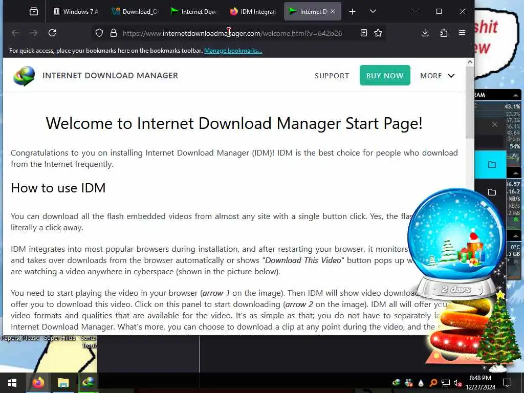
Task: Open the notification action center
Action: click(507, 383)
